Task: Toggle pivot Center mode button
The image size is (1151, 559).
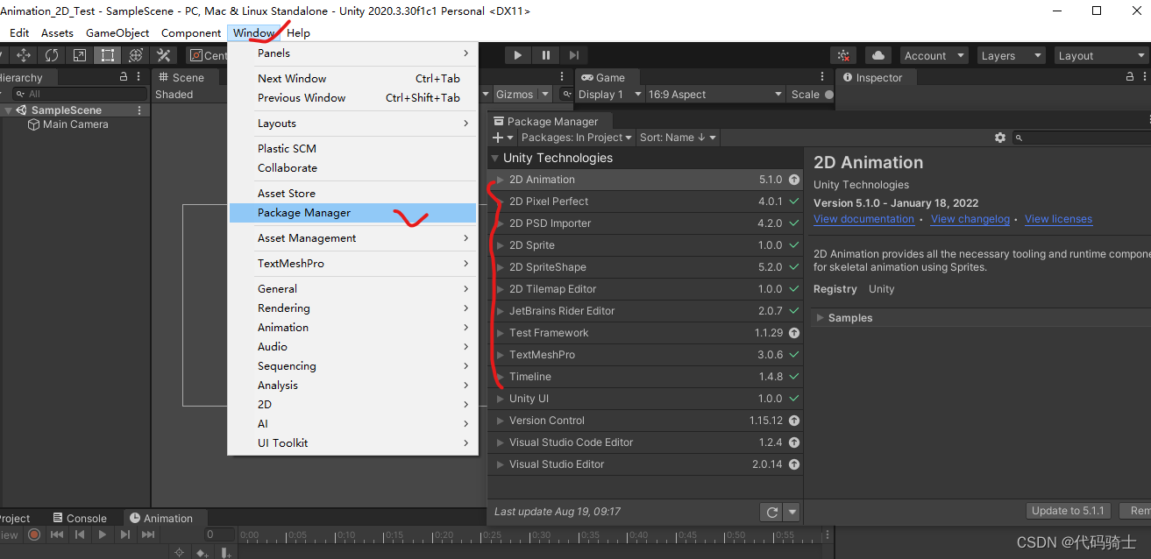Action: [208, 55]
